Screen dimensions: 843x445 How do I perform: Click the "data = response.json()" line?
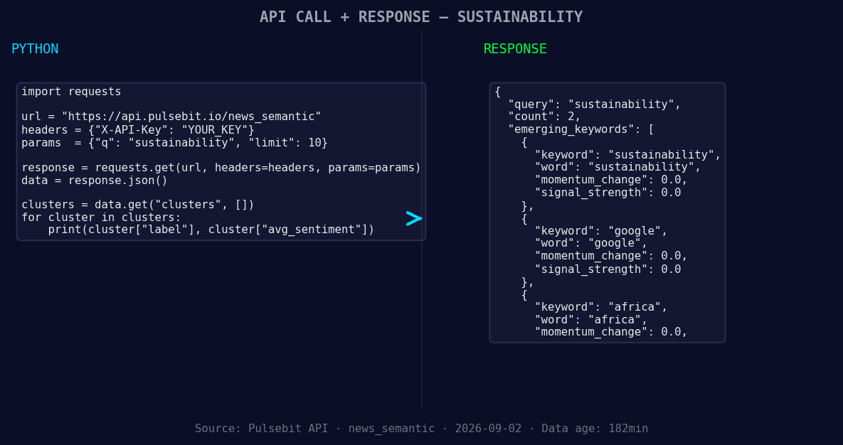[x=95, y=181]
